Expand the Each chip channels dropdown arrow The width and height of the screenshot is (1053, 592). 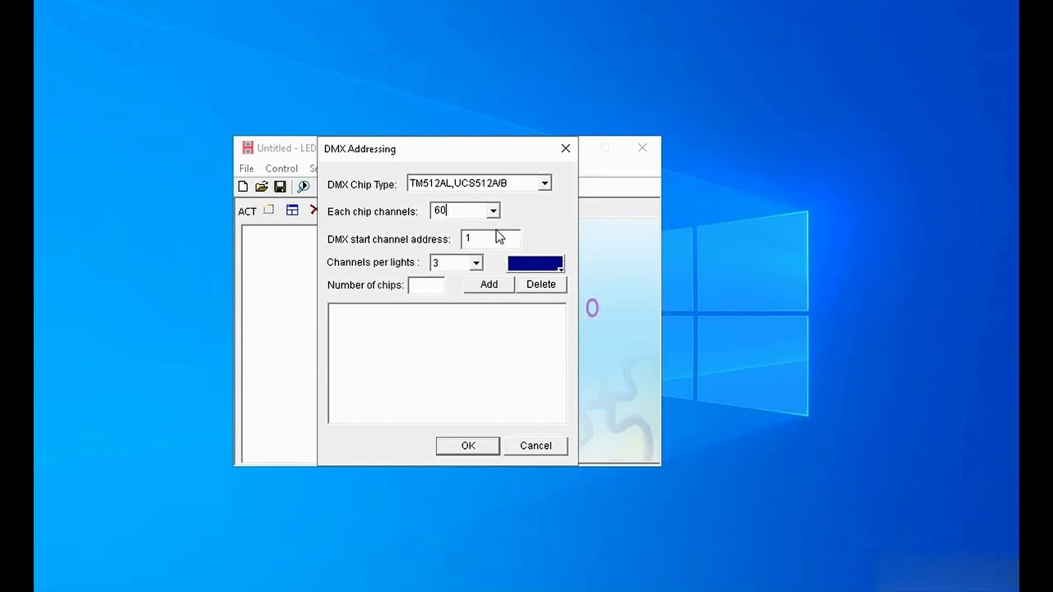(x=493, y=211)
